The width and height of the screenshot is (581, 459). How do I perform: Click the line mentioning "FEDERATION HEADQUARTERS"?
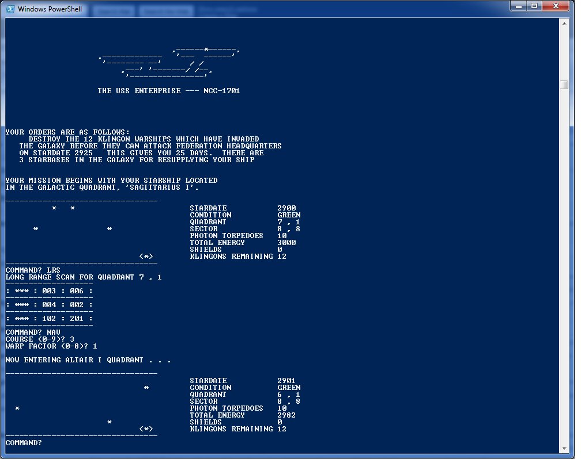[x=150, y=146]
